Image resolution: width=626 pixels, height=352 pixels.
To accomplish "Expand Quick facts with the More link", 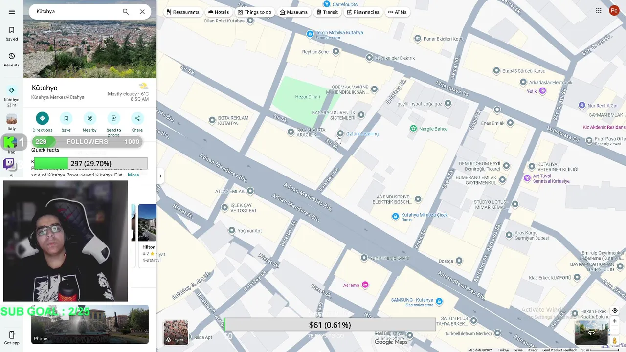I will (134, 175).
